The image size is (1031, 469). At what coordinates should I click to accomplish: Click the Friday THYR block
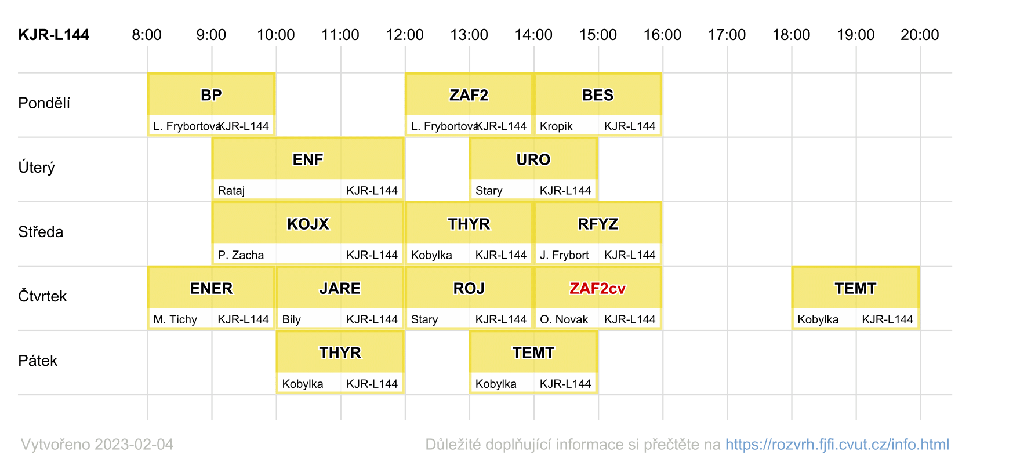(x=340, y=362)
